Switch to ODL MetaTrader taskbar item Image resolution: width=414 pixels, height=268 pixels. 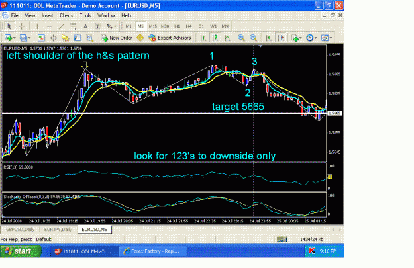(x=83, y=251)
